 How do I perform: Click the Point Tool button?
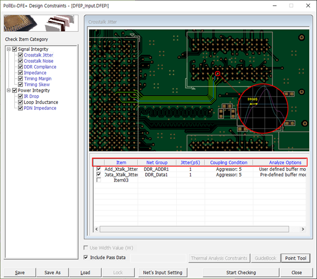pos(295,258)
